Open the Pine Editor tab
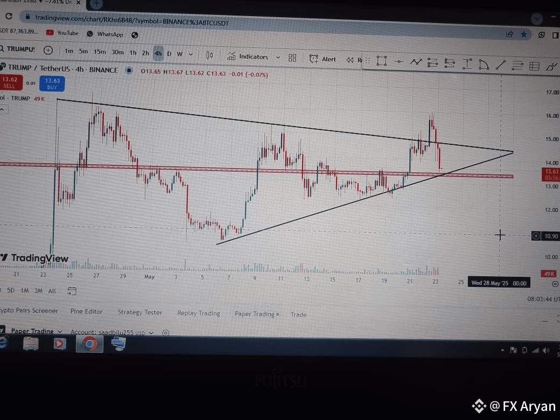 [x=87, y=311]
